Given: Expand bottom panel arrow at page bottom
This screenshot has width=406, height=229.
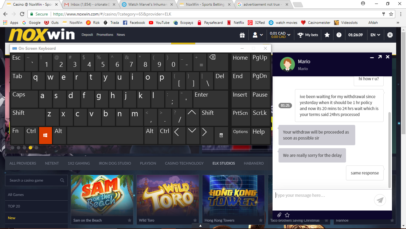Looking at the screenshot, I should coord(200,226).
